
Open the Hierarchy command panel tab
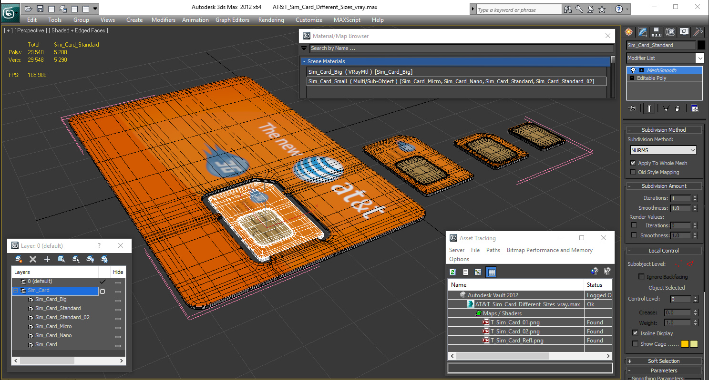pyautogui.click(x=657, y=32)
